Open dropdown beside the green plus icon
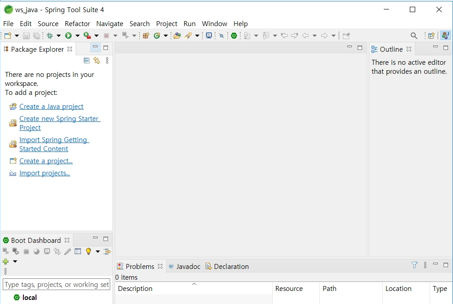The height and width of the screenshot is (304, 453). [x=15, y=262]
